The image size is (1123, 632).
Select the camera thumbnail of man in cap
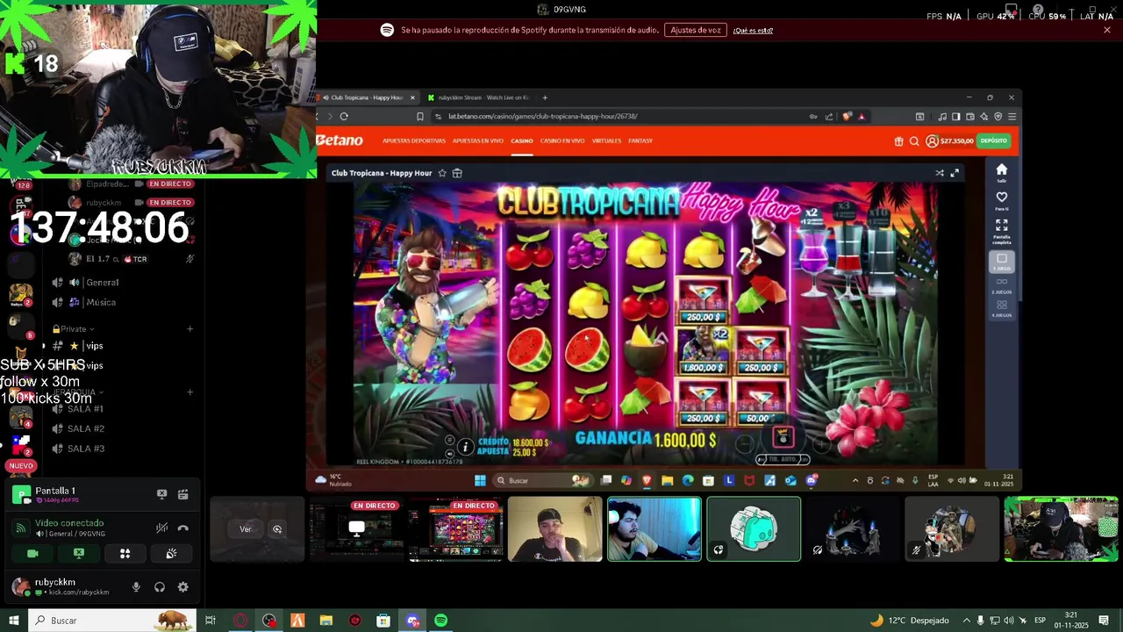tap(554, 529)
